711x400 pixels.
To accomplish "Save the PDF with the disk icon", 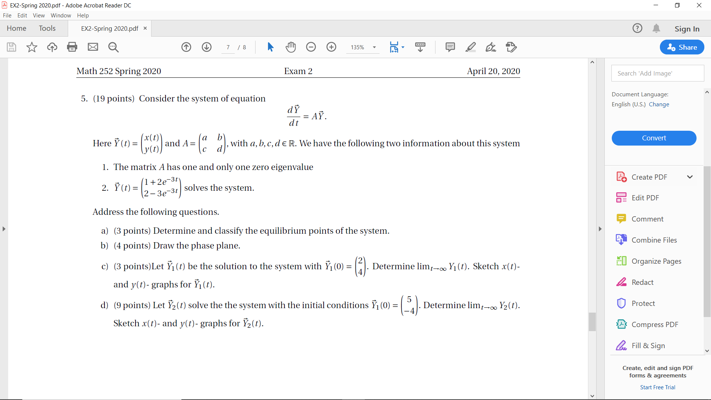I will click(11, 47).
